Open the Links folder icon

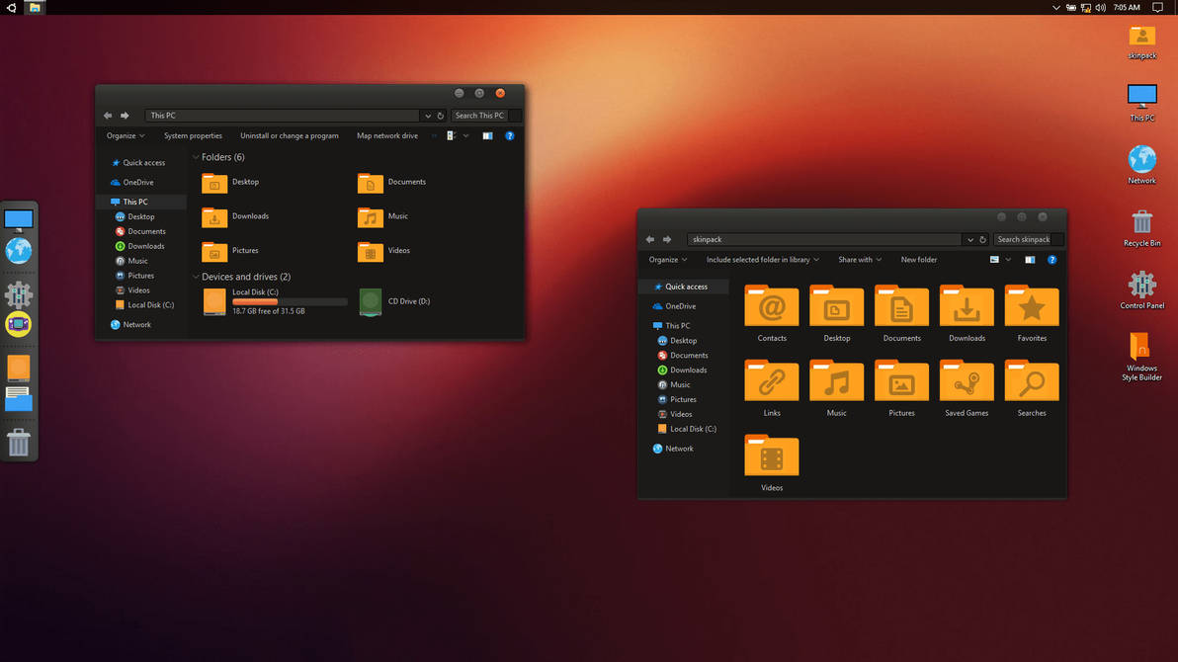point(772,383)
